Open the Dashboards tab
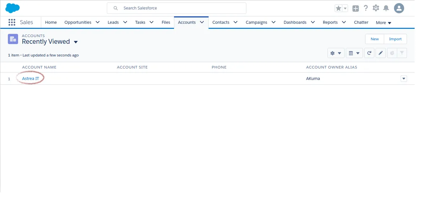This screenshot has width=426, height=203. (295, 22)
